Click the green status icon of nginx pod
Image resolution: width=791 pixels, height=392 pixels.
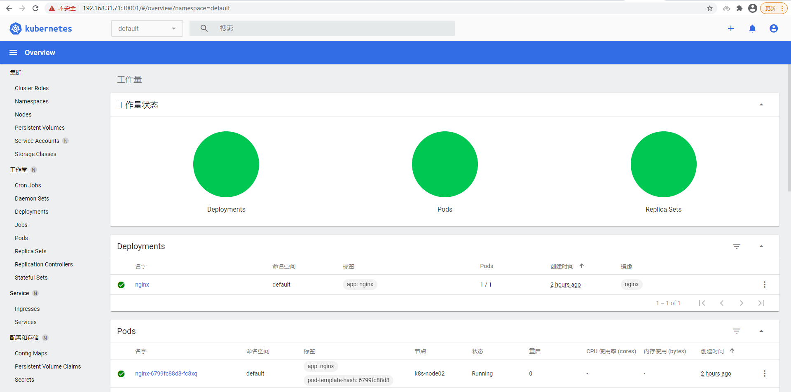click(121, 374)
